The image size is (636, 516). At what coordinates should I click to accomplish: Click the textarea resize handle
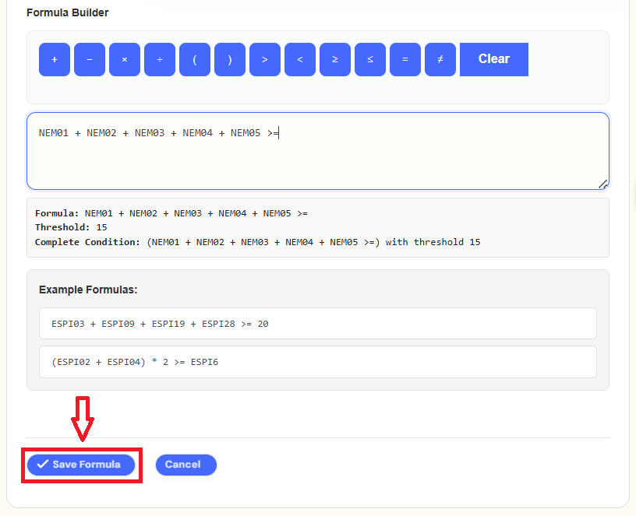pyautogui.click(x=602, y=184)
